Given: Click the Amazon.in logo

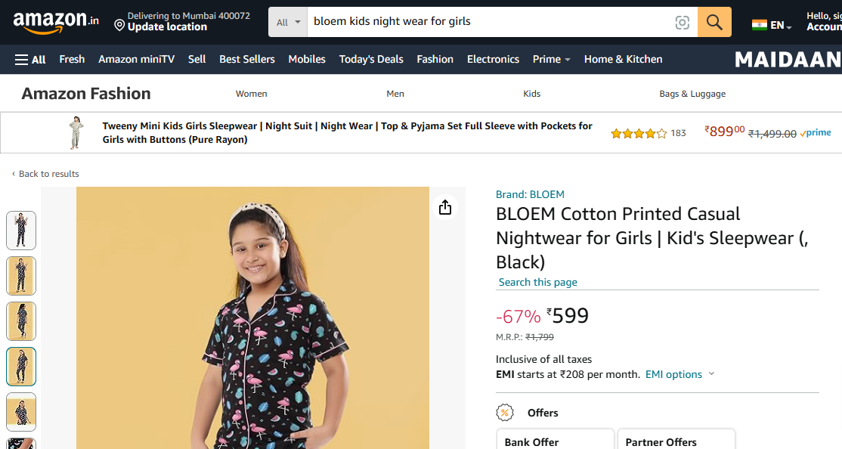Looking at the screenshot, I should 56,22.
